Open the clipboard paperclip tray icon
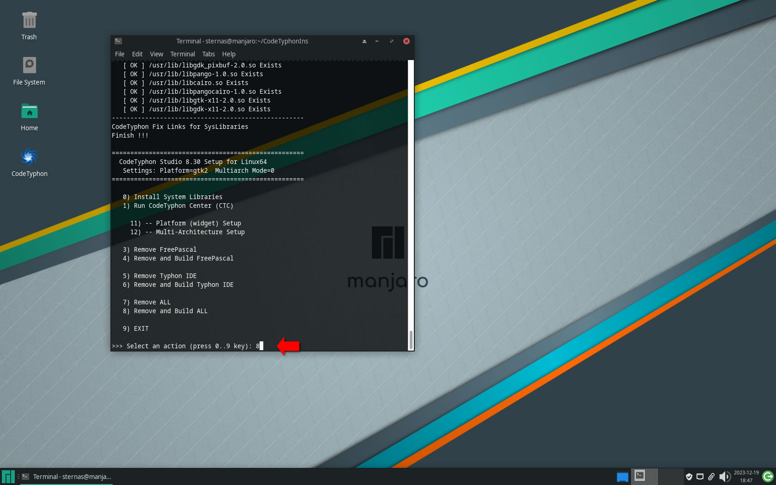The image size is (776, 485). point(711,477)
